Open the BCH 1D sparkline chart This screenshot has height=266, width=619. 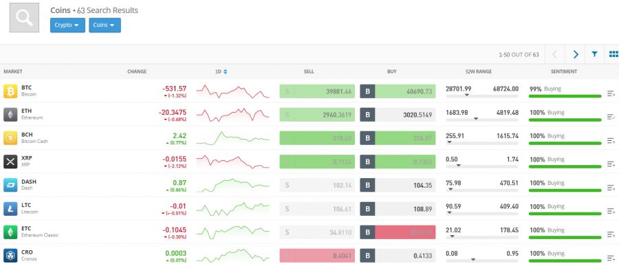[x=232, y=138]
